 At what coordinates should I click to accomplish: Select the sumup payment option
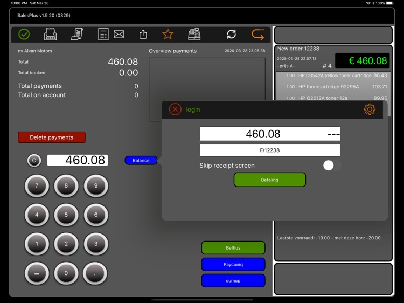pos(233,281)
